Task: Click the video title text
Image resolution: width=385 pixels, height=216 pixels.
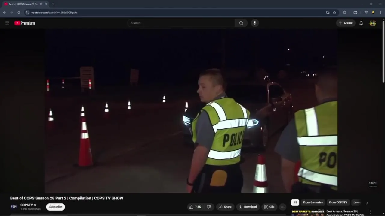Action: (66, 198)
